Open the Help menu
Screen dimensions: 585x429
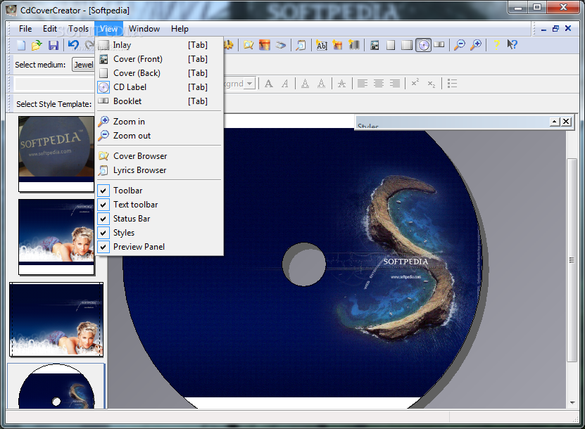click(x=180, y=29)
